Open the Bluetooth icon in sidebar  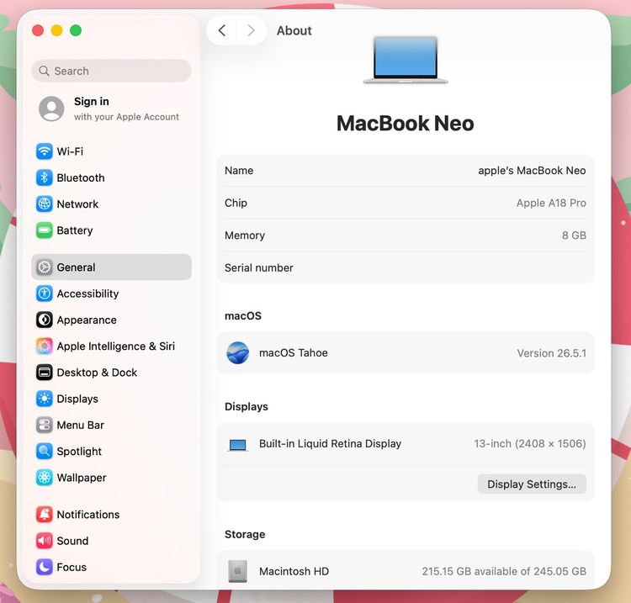45,177
